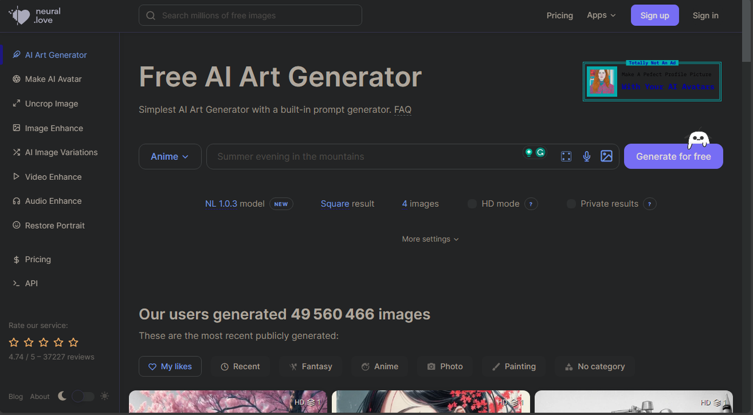The height and width of the screenshot is (415, 753).
Task: Click the moon dark mode icon
Action: 62,396
